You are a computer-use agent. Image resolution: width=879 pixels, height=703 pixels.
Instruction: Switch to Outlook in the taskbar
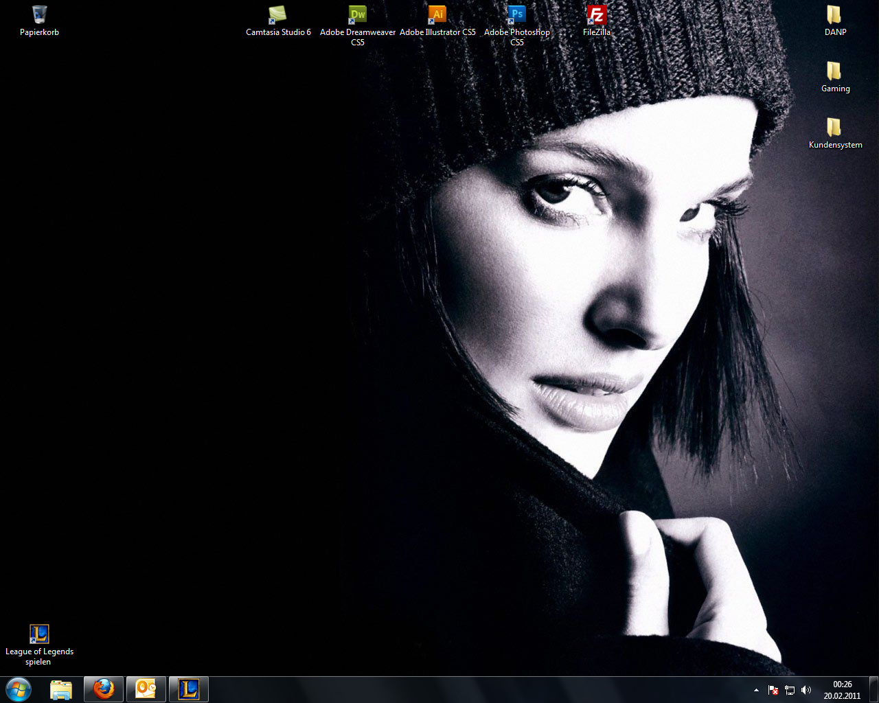pos(146,689)
